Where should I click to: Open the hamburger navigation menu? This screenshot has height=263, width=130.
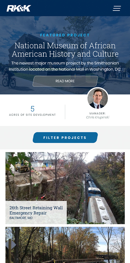click(117, 8)
